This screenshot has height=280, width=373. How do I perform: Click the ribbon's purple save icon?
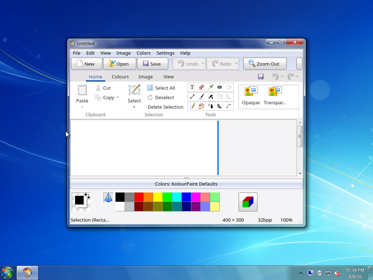(x=261, y=77)
